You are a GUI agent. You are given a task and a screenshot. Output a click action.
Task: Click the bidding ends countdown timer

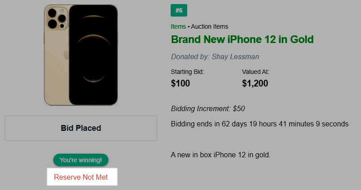click(x=260, y=124)
